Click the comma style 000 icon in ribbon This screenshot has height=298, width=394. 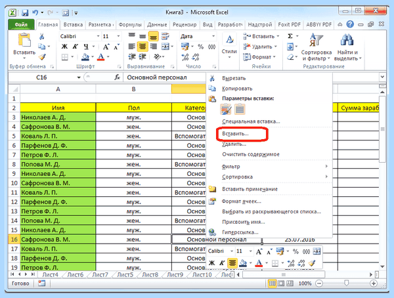point(211,47)
